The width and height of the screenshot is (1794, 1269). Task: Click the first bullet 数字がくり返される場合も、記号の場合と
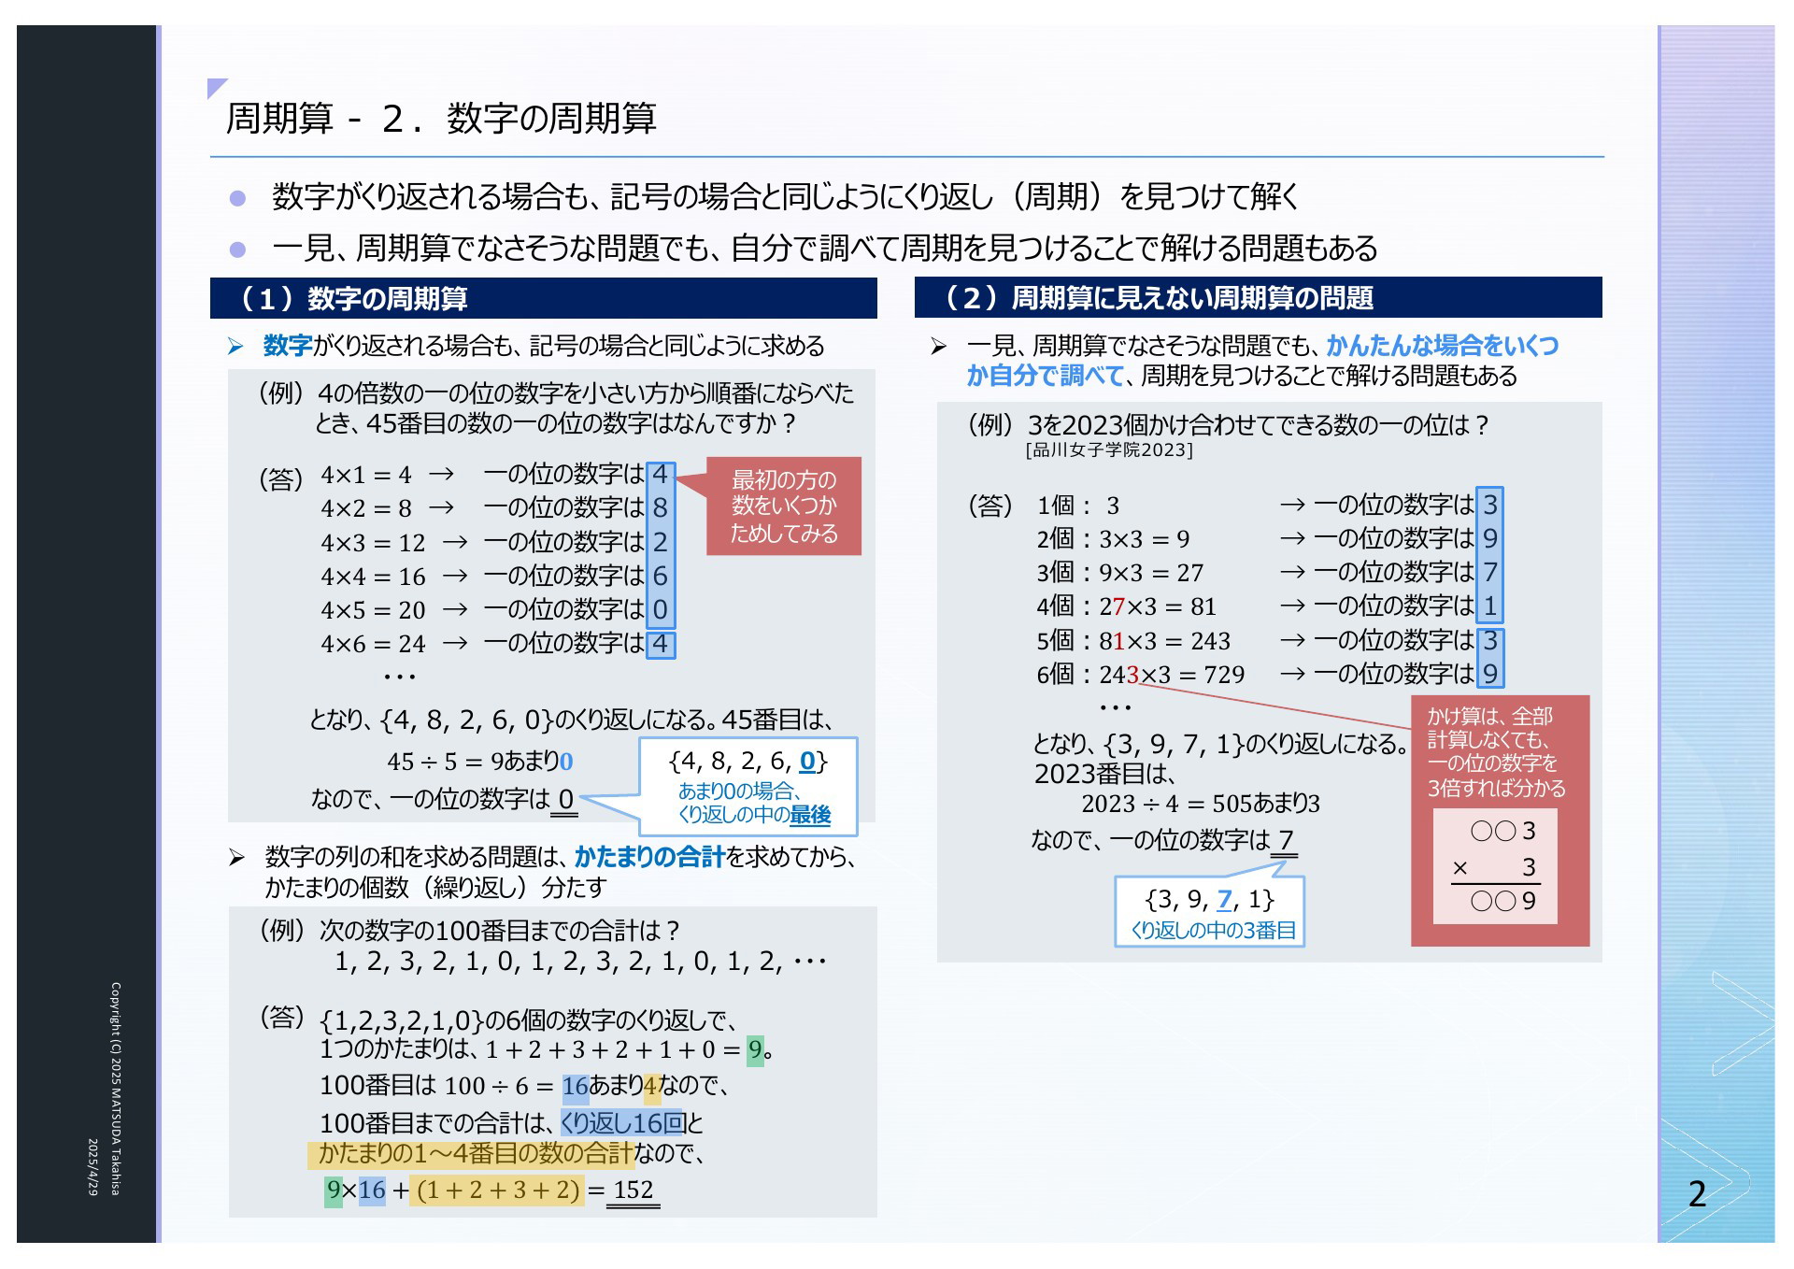[x=785, y=196]
